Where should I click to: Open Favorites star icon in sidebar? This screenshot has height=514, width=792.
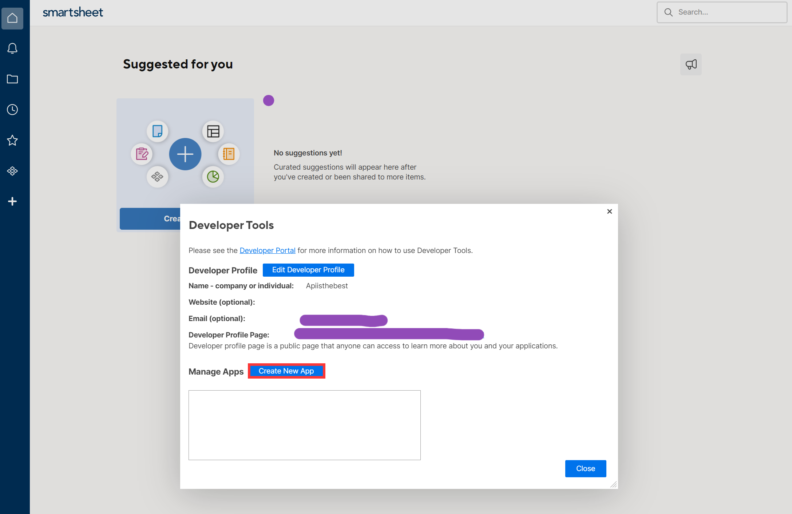[12, 140]
